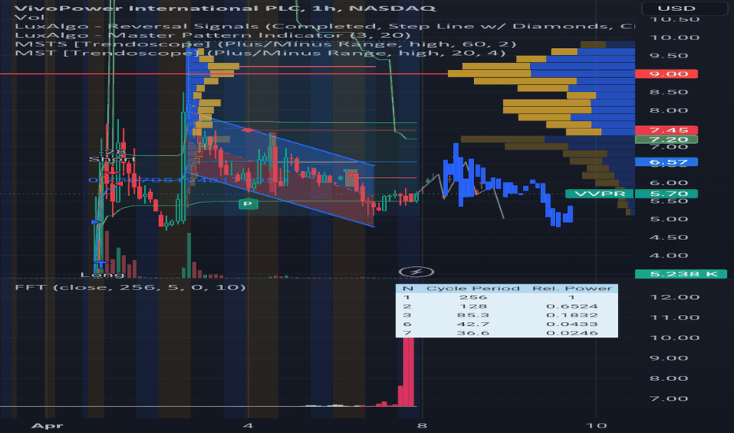Click the Apr date label on time axis
Screen dimensions: 734x433
46,425
